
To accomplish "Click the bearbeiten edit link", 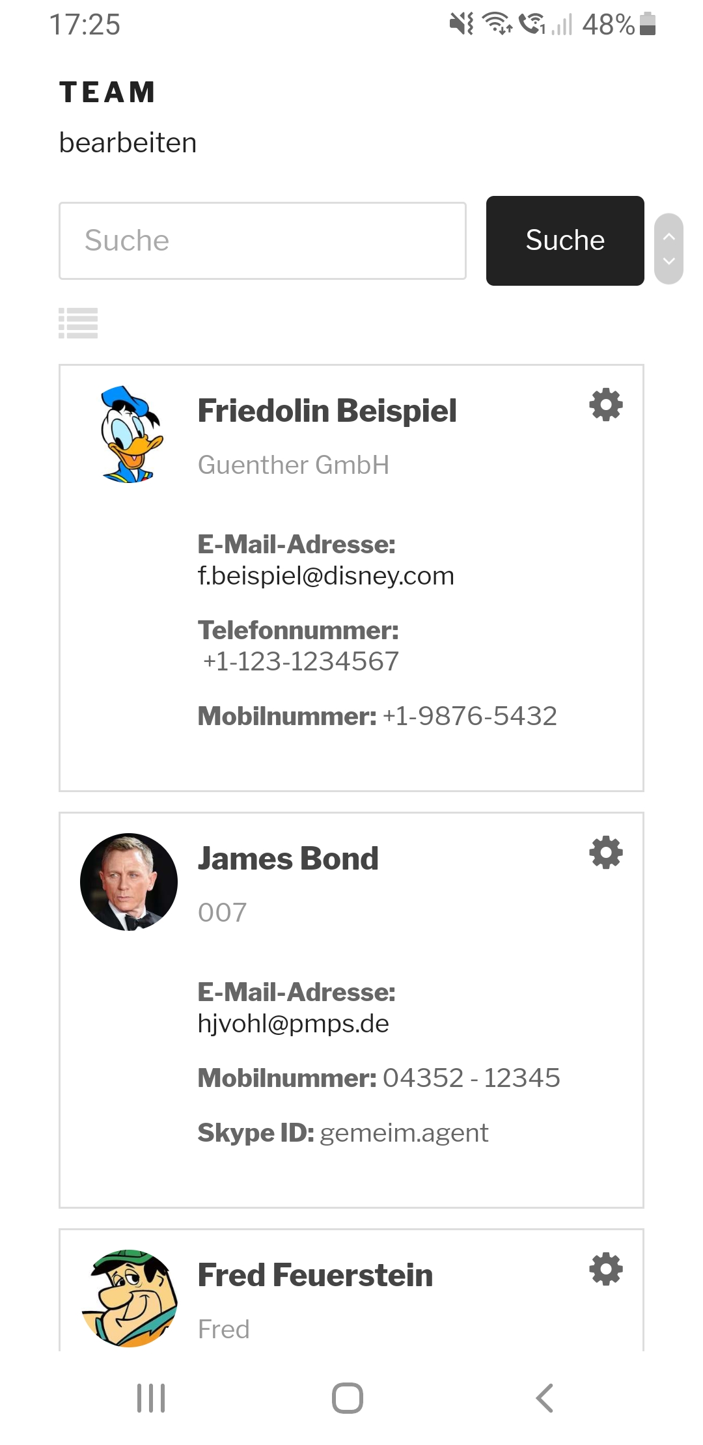I will [x=128, y=143].
